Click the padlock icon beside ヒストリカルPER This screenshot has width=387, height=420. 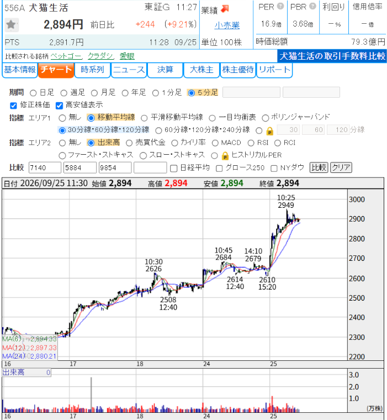225,156
